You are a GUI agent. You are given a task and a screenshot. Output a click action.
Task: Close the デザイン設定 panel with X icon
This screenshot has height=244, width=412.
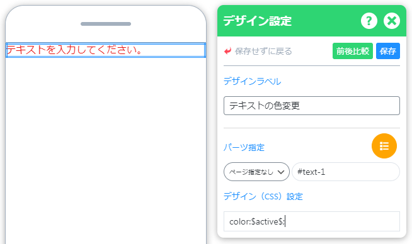pyautogui.click(x=391, y=21)
